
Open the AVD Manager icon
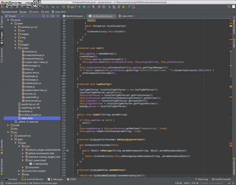(x=114, y=7)
